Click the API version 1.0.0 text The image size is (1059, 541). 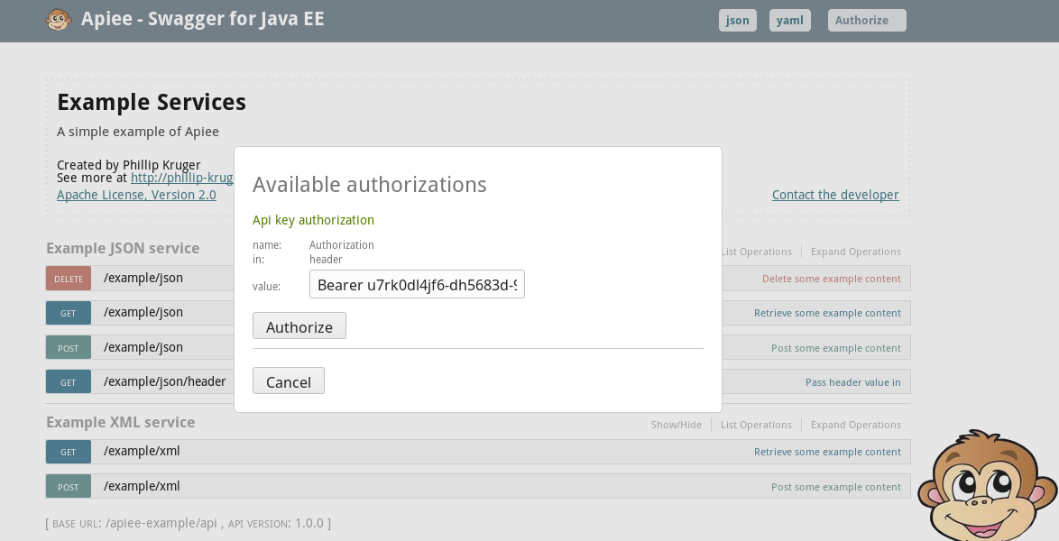click(310, 524)
